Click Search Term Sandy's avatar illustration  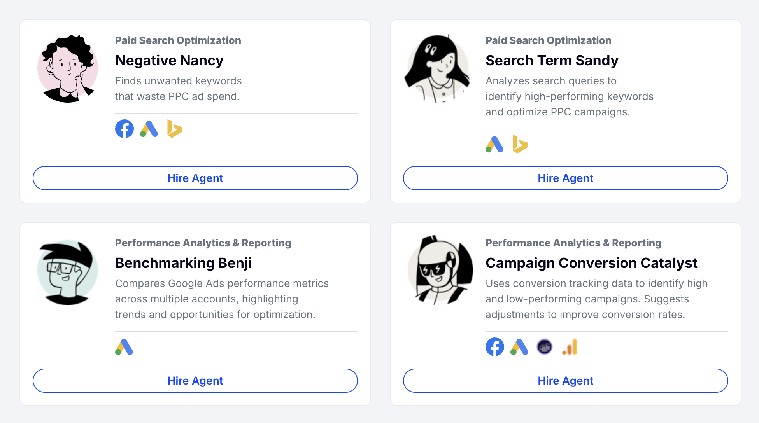coord(438,68)
